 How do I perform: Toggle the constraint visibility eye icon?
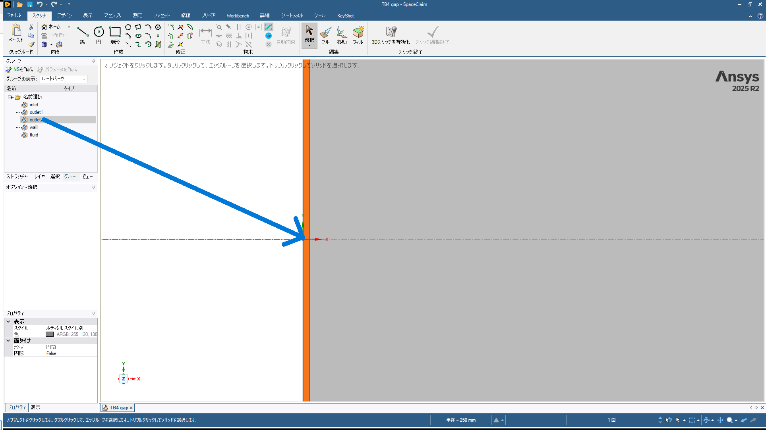tap(269, 36)
